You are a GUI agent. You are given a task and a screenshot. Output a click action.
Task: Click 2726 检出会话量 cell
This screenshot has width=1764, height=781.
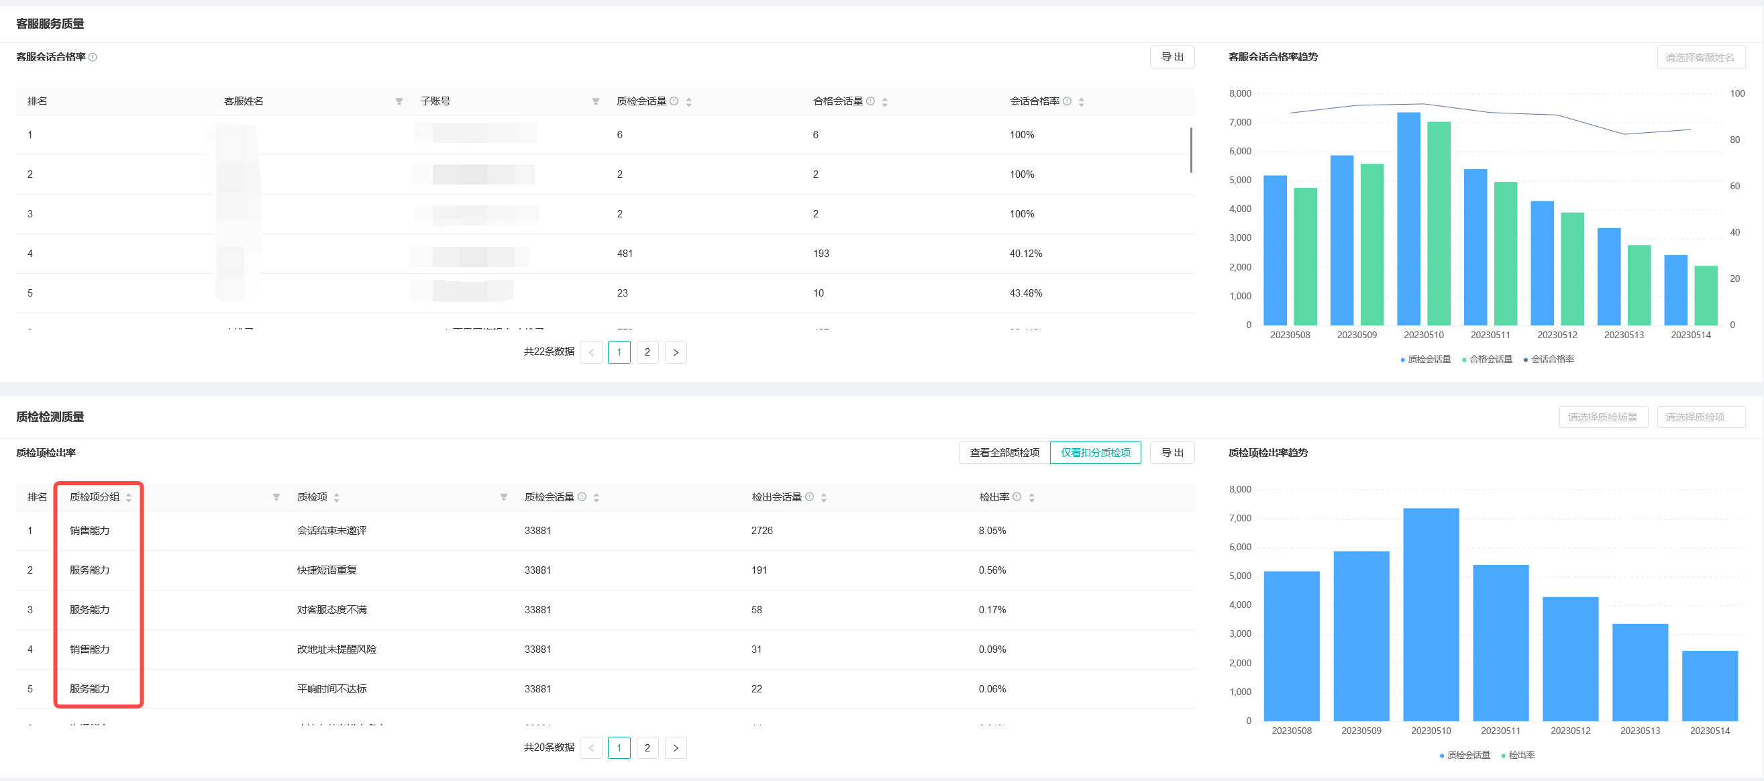coord(762,531)
